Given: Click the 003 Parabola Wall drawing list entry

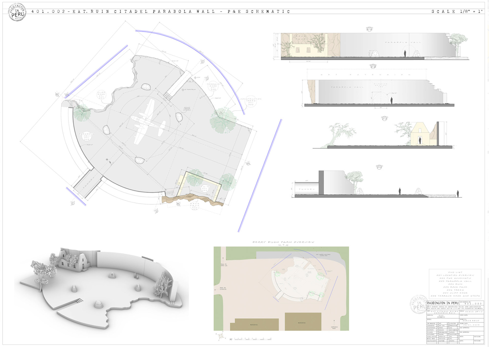Looking at the screenshot, I should (455, 281).
